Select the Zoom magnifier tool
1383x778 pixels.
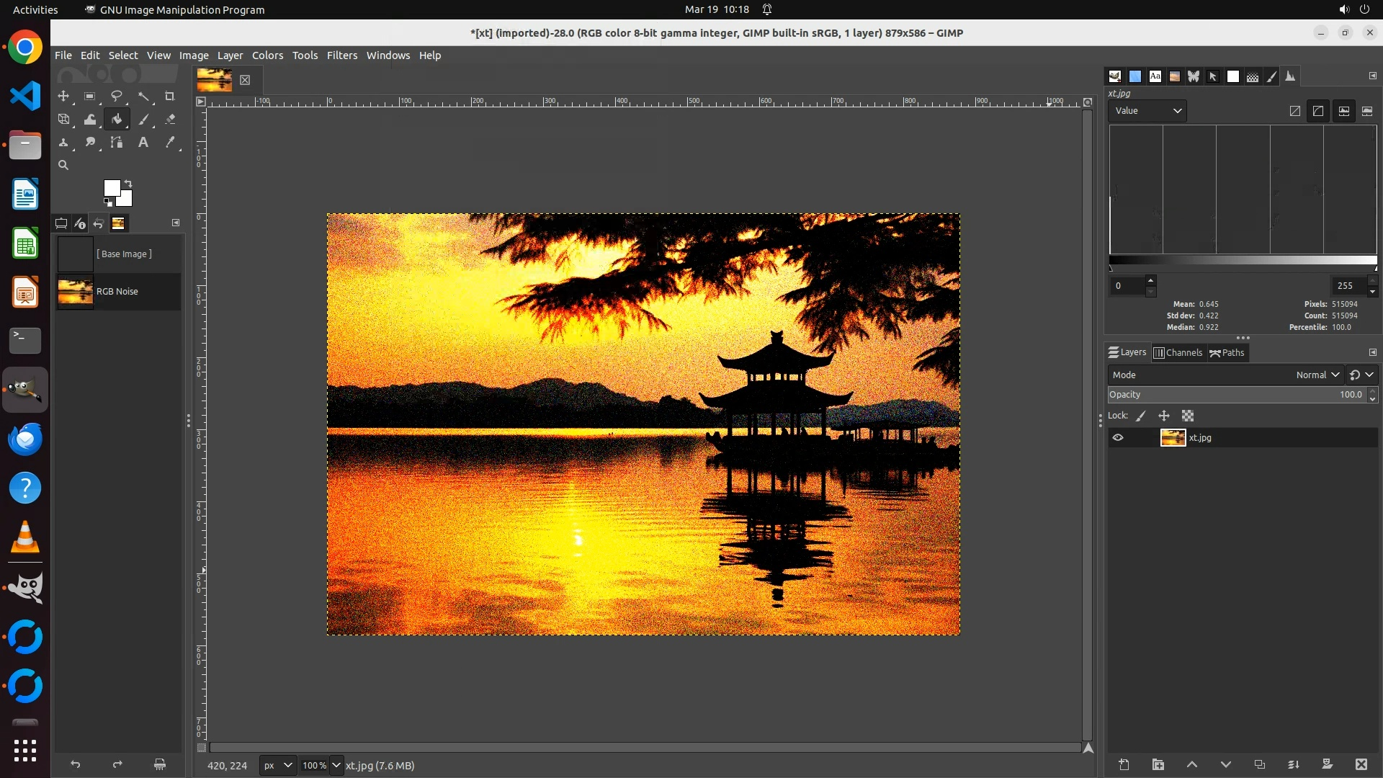coord(63,165)
